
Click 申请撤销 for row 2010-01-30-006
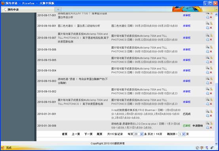[198, 126]
